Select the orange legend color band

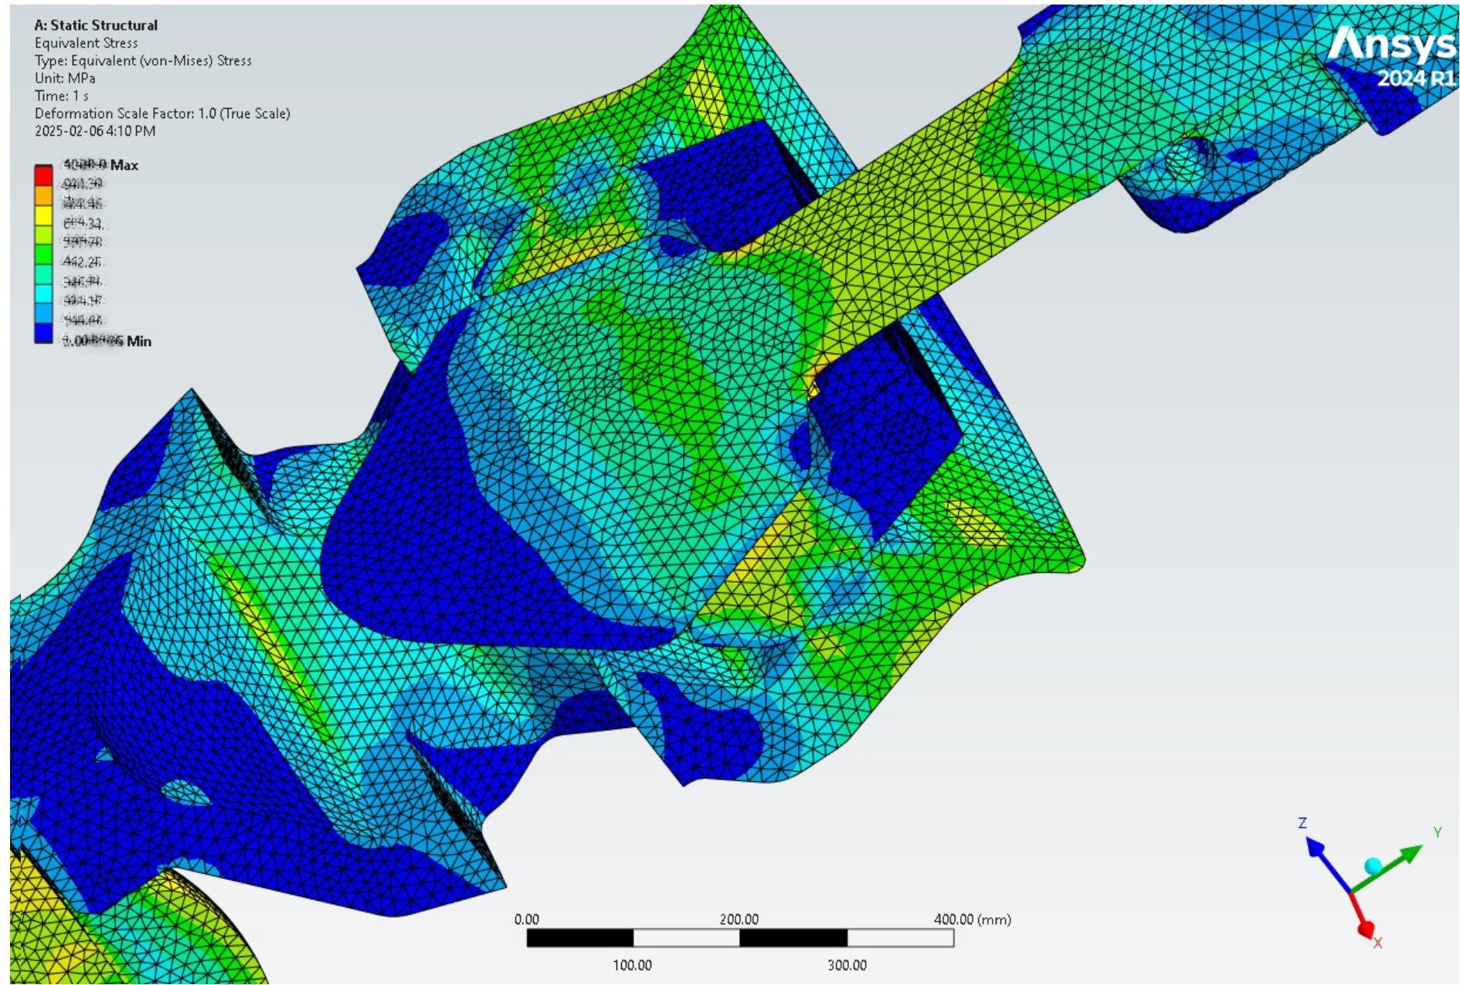[43, 196]
